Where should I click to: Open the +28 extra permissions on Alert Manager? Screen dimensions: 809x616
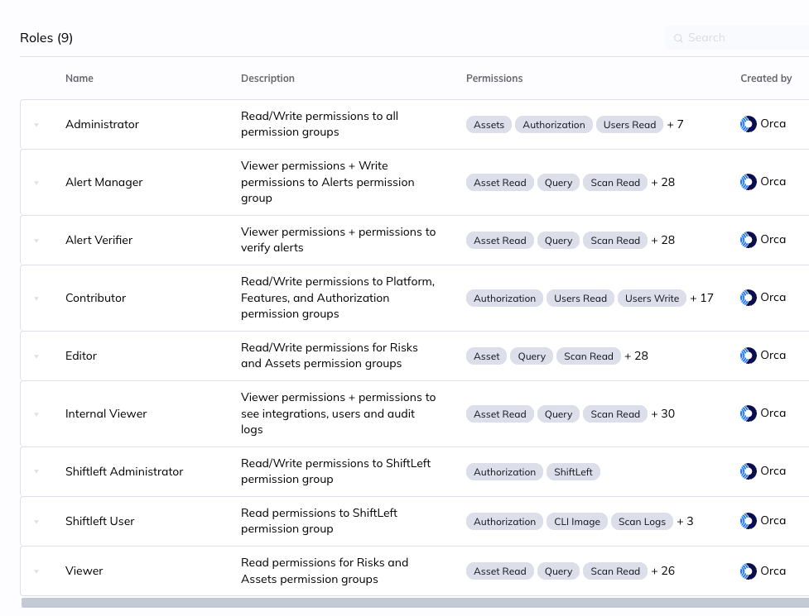tap(662, 182)
